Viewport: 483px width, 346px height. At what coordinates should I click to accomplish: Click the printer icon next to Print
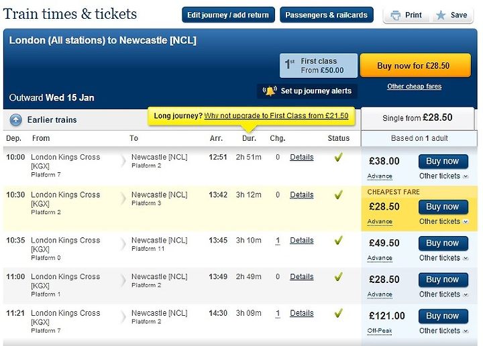[396, 15]
